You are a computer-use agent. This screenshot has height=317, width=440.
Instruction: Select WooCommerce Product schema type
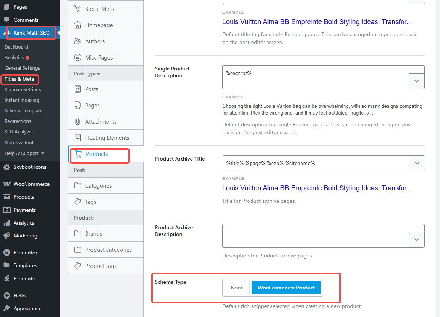point(286,288)
